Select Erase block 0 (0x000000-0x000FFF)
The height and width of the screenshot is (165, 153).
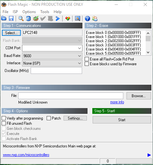click(x=113, y=33)
